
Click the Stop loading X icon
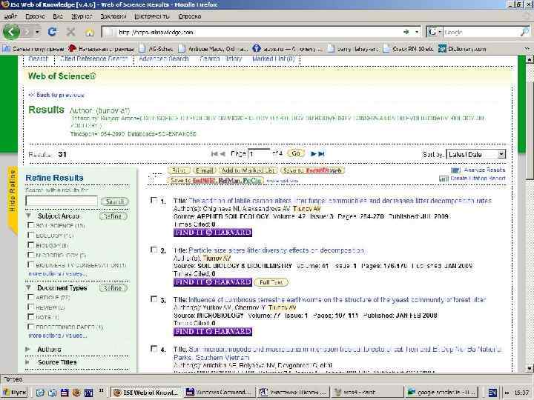(x=71, y=33)
